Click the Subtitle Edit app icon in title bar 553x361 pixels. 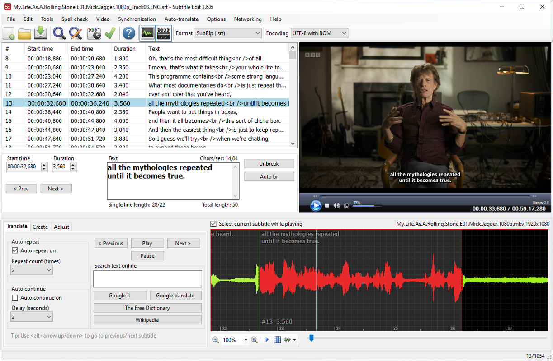click(7, 7)
